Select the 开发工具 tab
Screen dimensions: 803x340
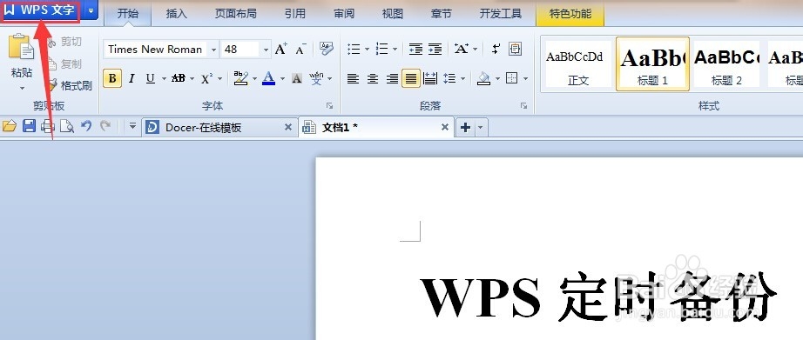pyautogui.click(x=500, y=14)
